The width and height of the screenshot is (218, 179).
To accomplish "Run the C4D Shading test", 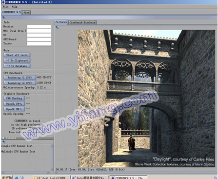I will 14,98.
